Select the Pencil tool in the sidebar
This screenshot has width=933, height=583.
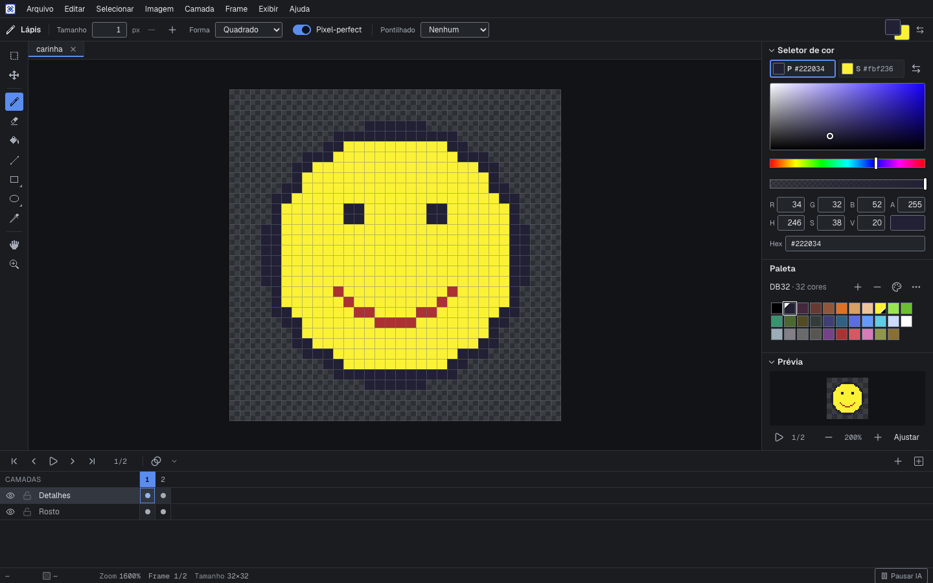[x=14, y=102]
